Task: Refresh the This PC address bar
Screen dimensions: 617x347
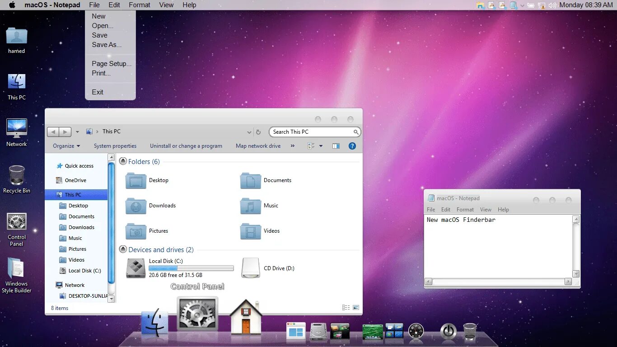Action: point(258,132)
